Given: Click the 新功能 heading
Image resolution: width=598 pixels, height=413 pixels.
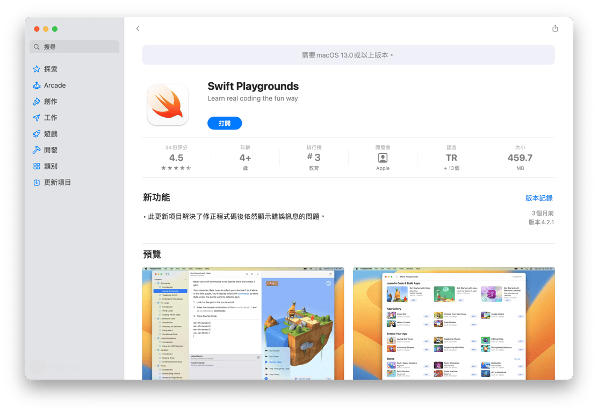Looking at the screenshot, I should [156, 197].
